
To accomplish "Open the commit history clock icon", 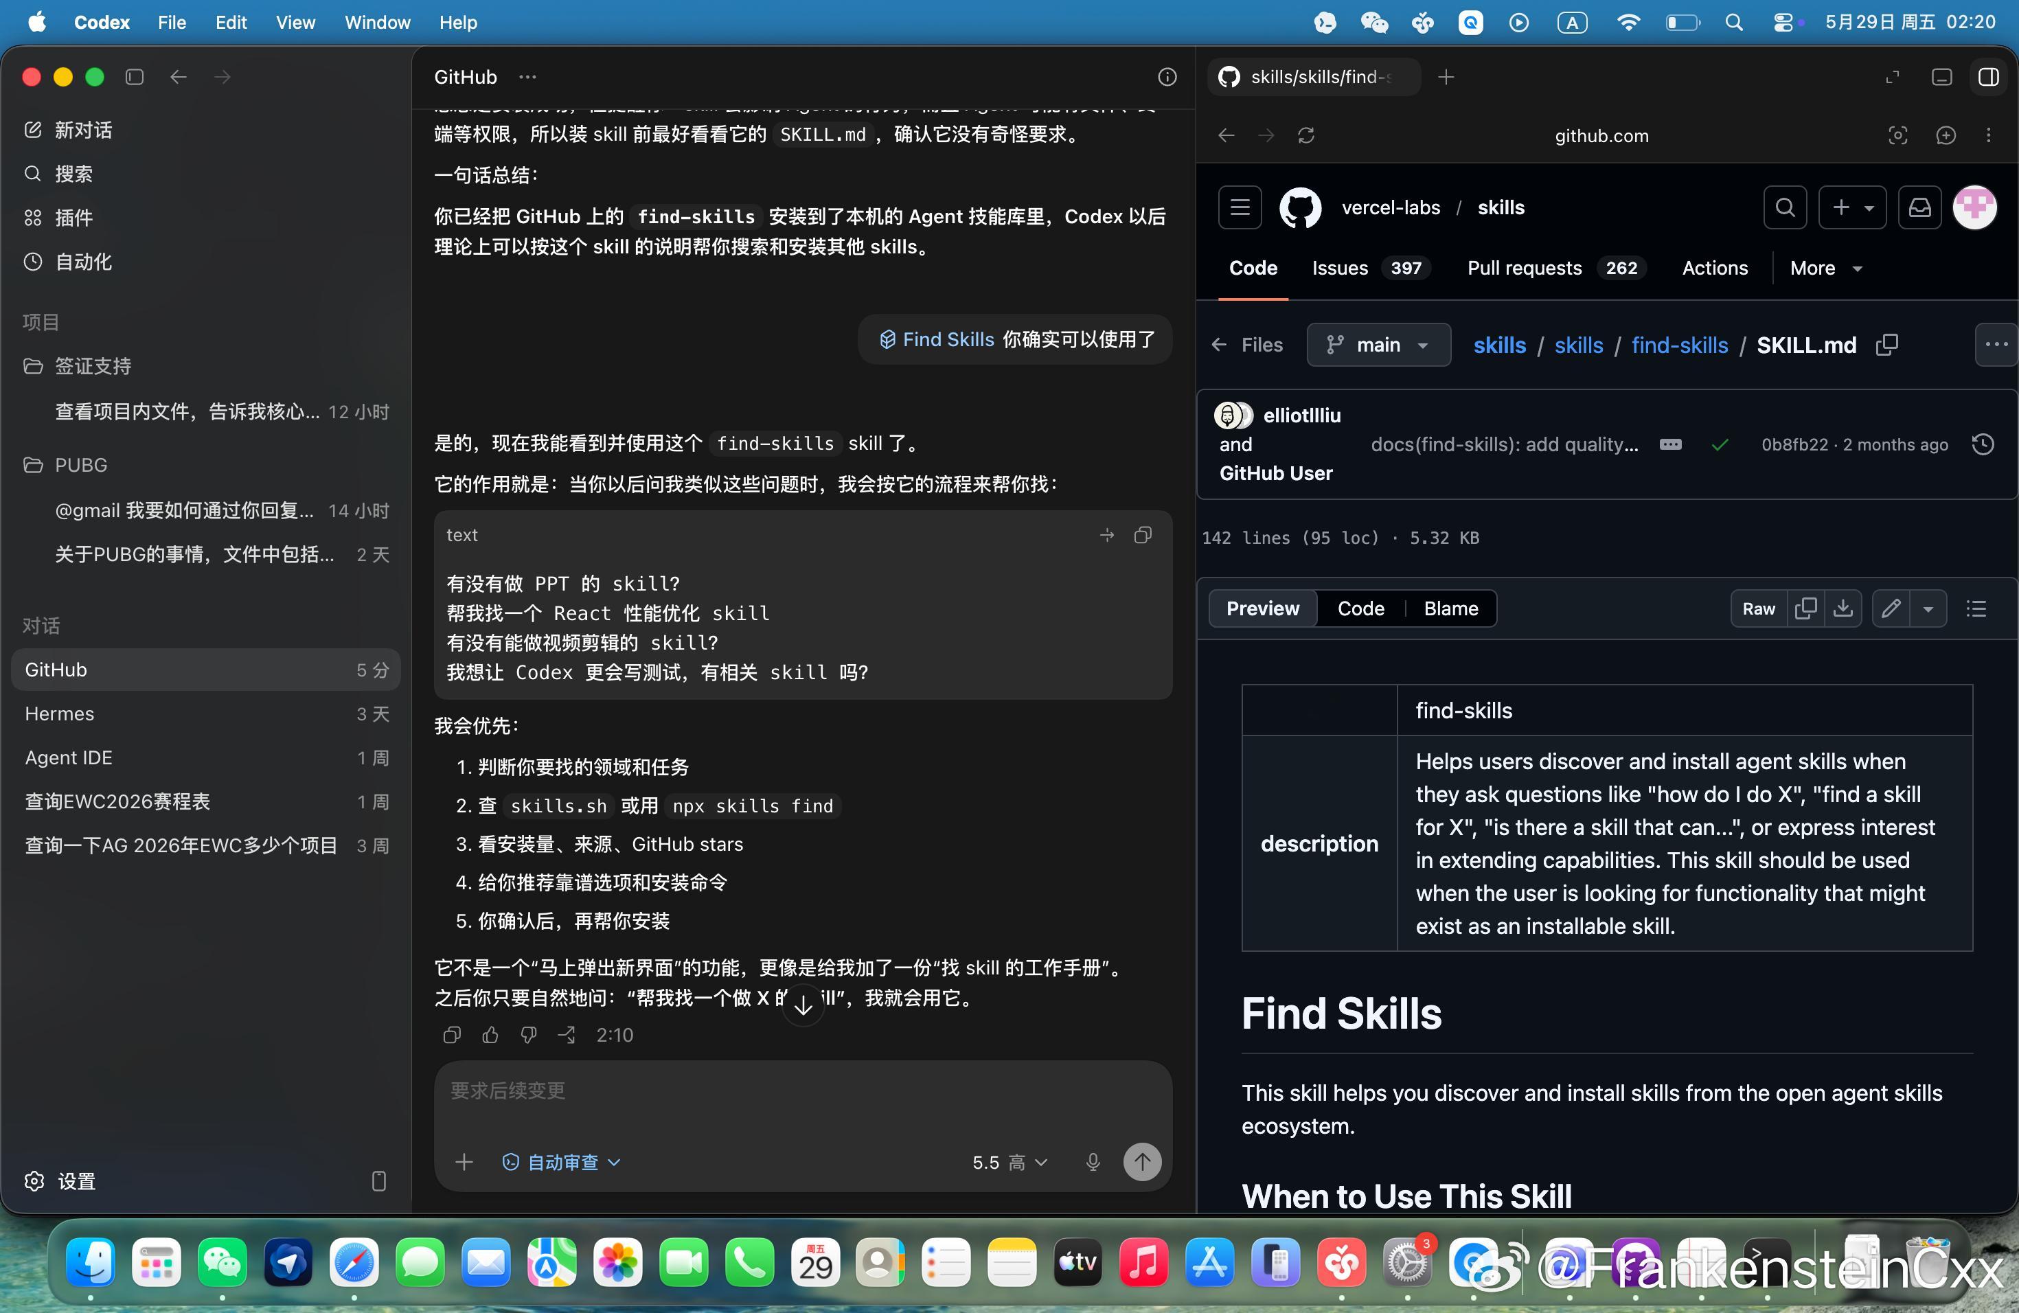I will click(x=1983, y=444).
